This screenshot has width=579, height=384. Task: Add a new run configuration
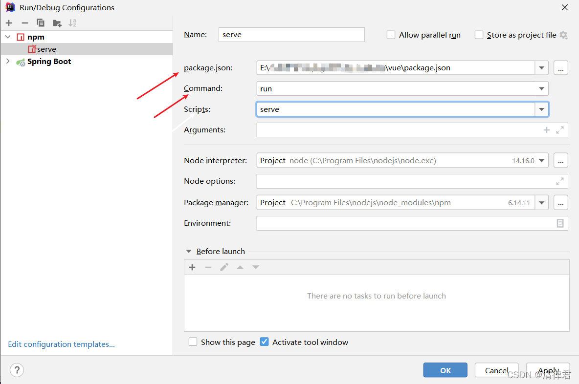[9, 23]
